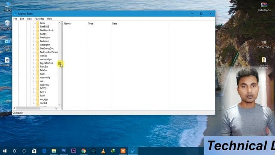
Task: Expand the Netman key arrow
Action: [34, 41]
